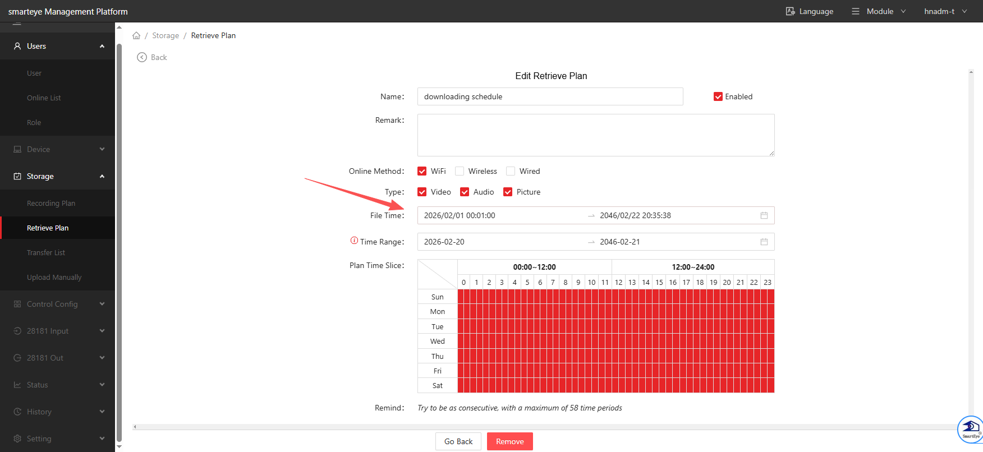Open Recording Plan in the sidebar
The height and width of the screenshot is (452, 983).
pyautogui.click(x=51, y=203)
